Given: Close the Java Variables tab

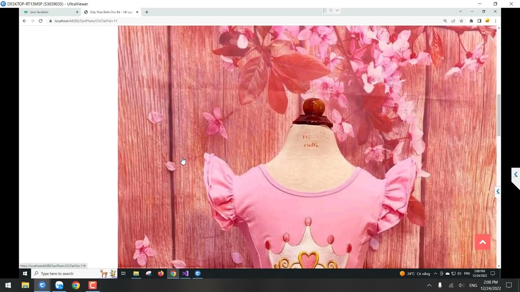Looking at the screenshot, I should pos(77,12).
